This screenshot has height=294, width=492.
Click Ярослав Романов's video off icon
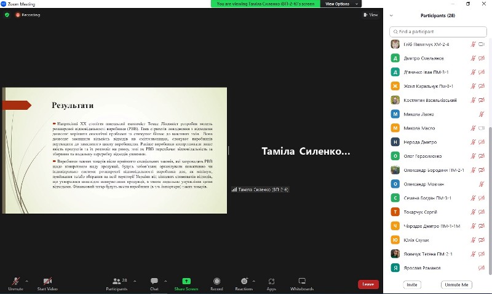(x=482, y=268)
